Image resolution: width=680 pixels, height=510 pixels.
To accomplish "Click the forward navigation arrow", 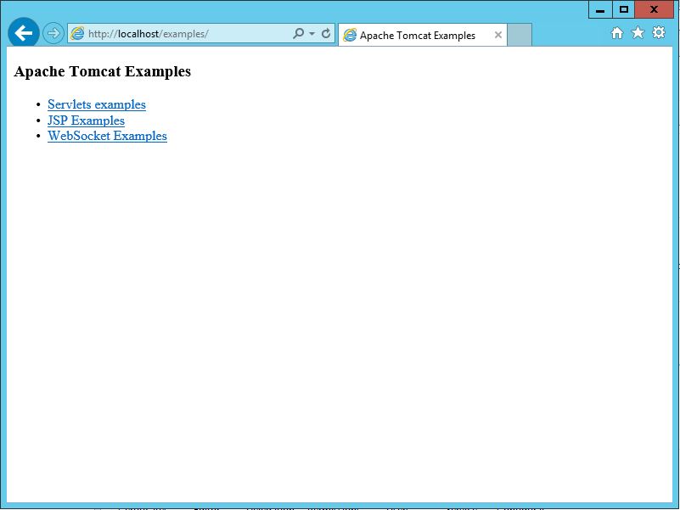I will tap(53, 33).
